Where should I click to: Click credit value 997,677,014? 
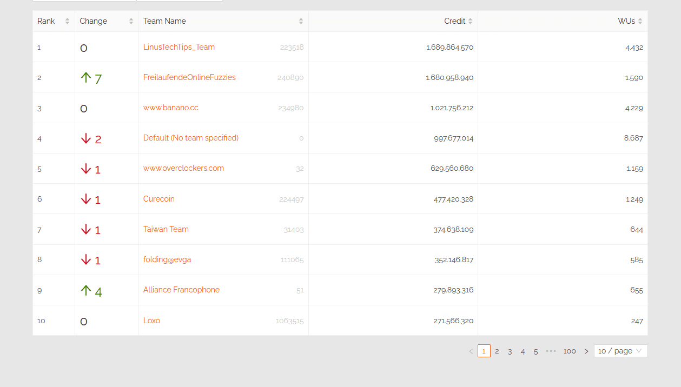coord(454,138)
